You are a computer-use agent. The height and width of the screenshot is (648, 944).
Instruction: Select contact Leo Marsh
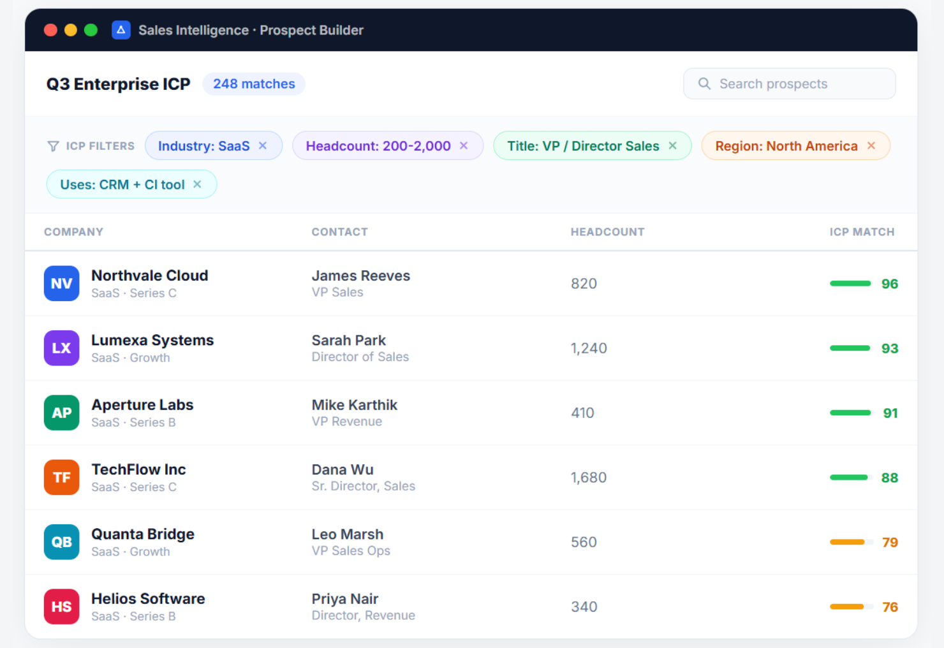pos(348,534)
